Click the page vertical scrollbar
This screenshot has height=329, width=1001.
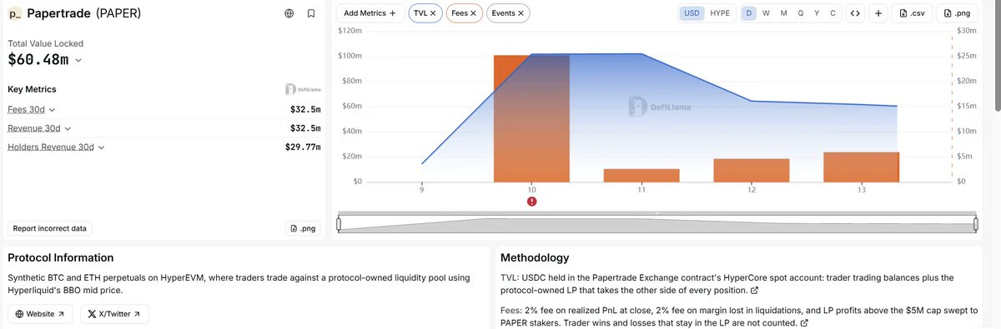click(x=997, y=56)
